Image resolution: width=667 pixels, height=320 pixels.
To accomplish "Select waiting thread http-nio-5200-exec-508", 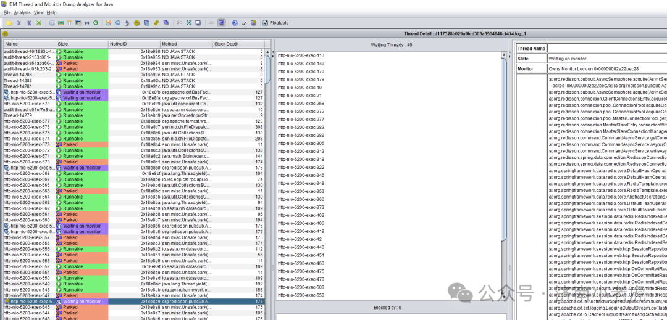I will [x=301, y=287].
